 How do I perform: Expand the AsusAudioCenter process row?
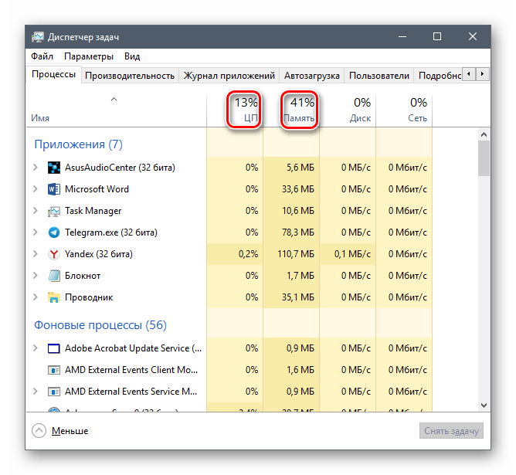pos(36,168)
